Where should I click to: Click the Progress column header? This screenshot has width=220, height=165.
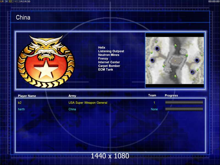click(171, 95)
